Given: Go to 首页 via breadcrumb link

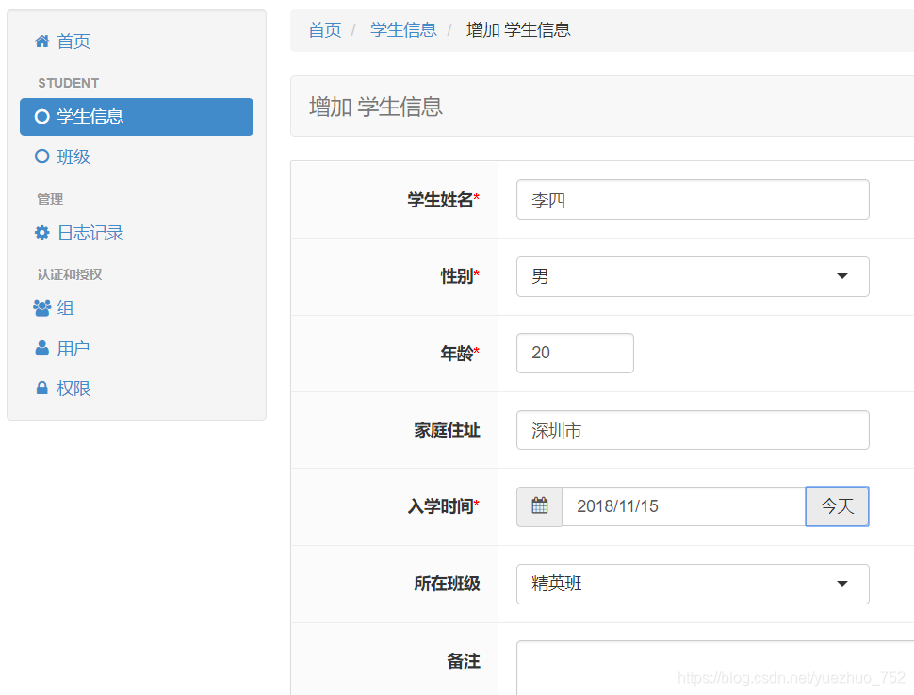Looking at the screenshot, I should point(325,30).
